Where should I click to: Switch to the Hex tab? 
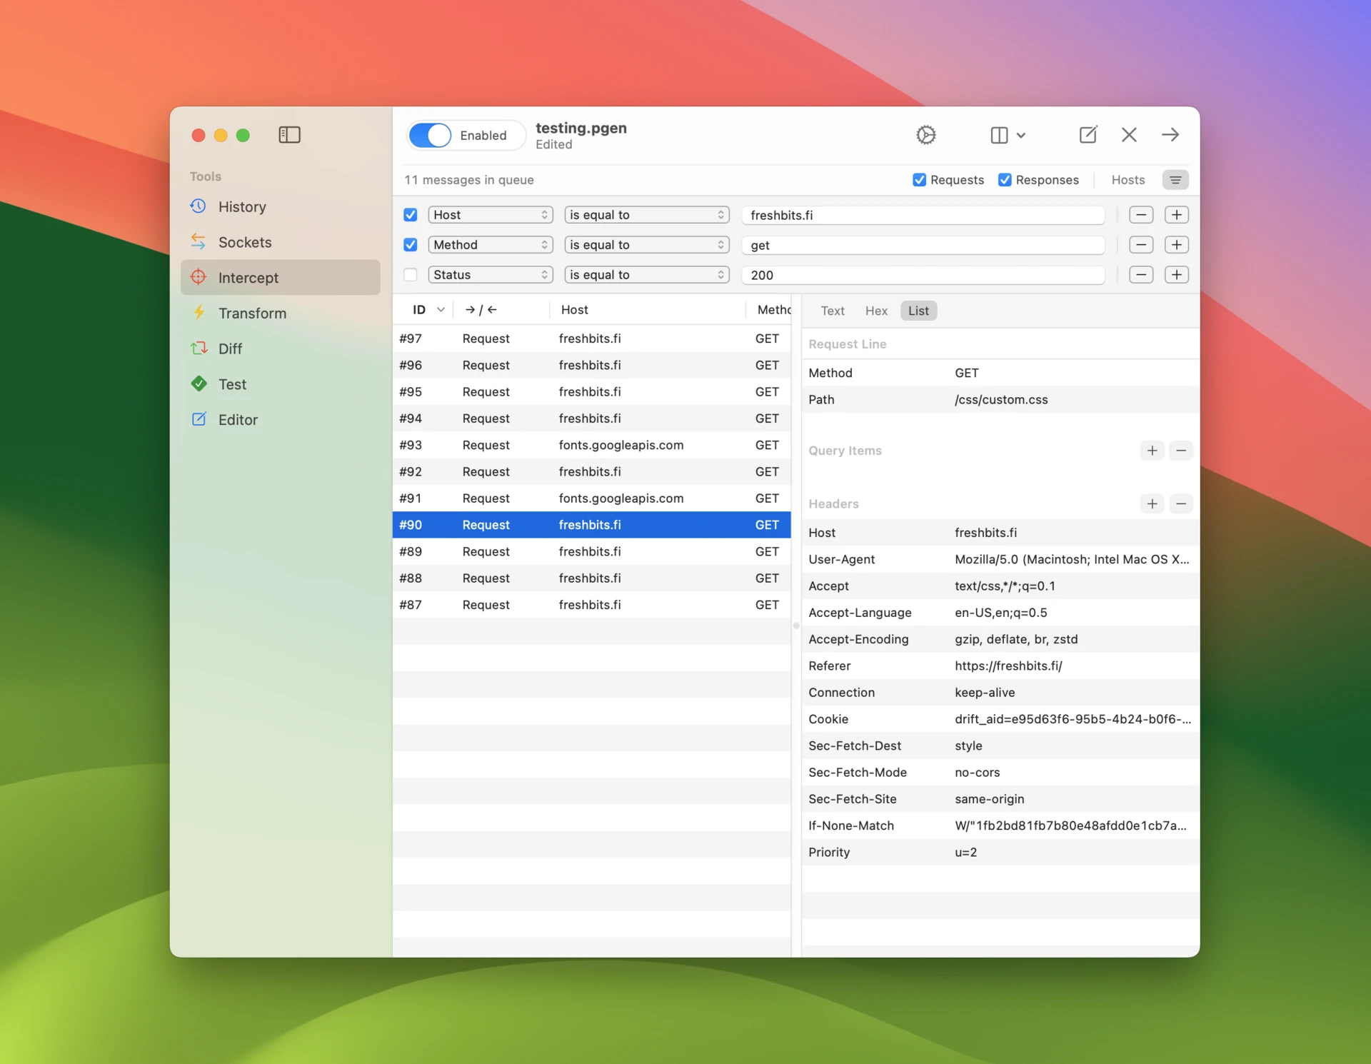[x=875, y=311]
